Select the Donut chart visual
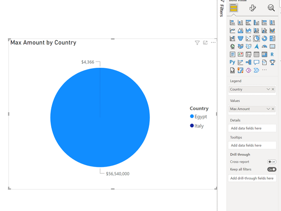The height and width of the screenshot is (211, 281). pos(264,38)
